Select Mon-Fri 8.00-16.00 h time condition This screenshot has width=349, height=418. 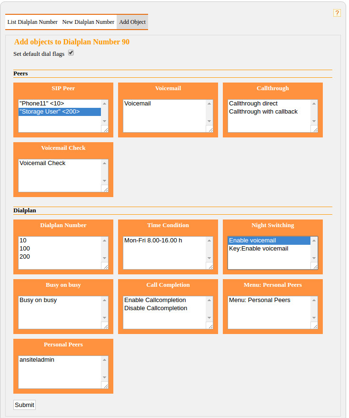(x=153, y=240)
